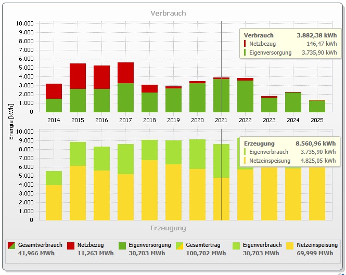
Task: Click the Erzeugung chart title
Action: [168, 228]
